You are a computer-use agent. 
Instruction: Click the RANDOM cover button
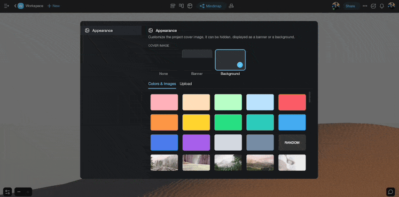pyautogui.click(x=292, y=142)
